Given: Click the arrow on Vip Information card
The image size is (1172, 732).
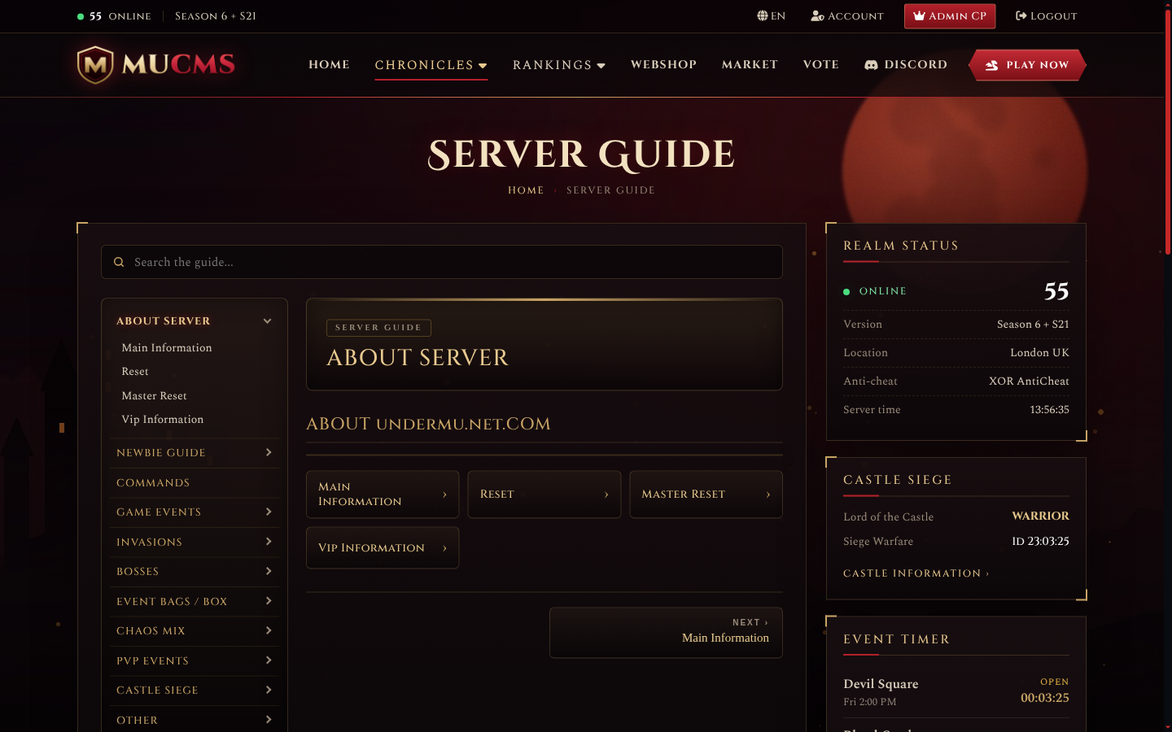Looking at the screenshot, I should tap(444, 548).
